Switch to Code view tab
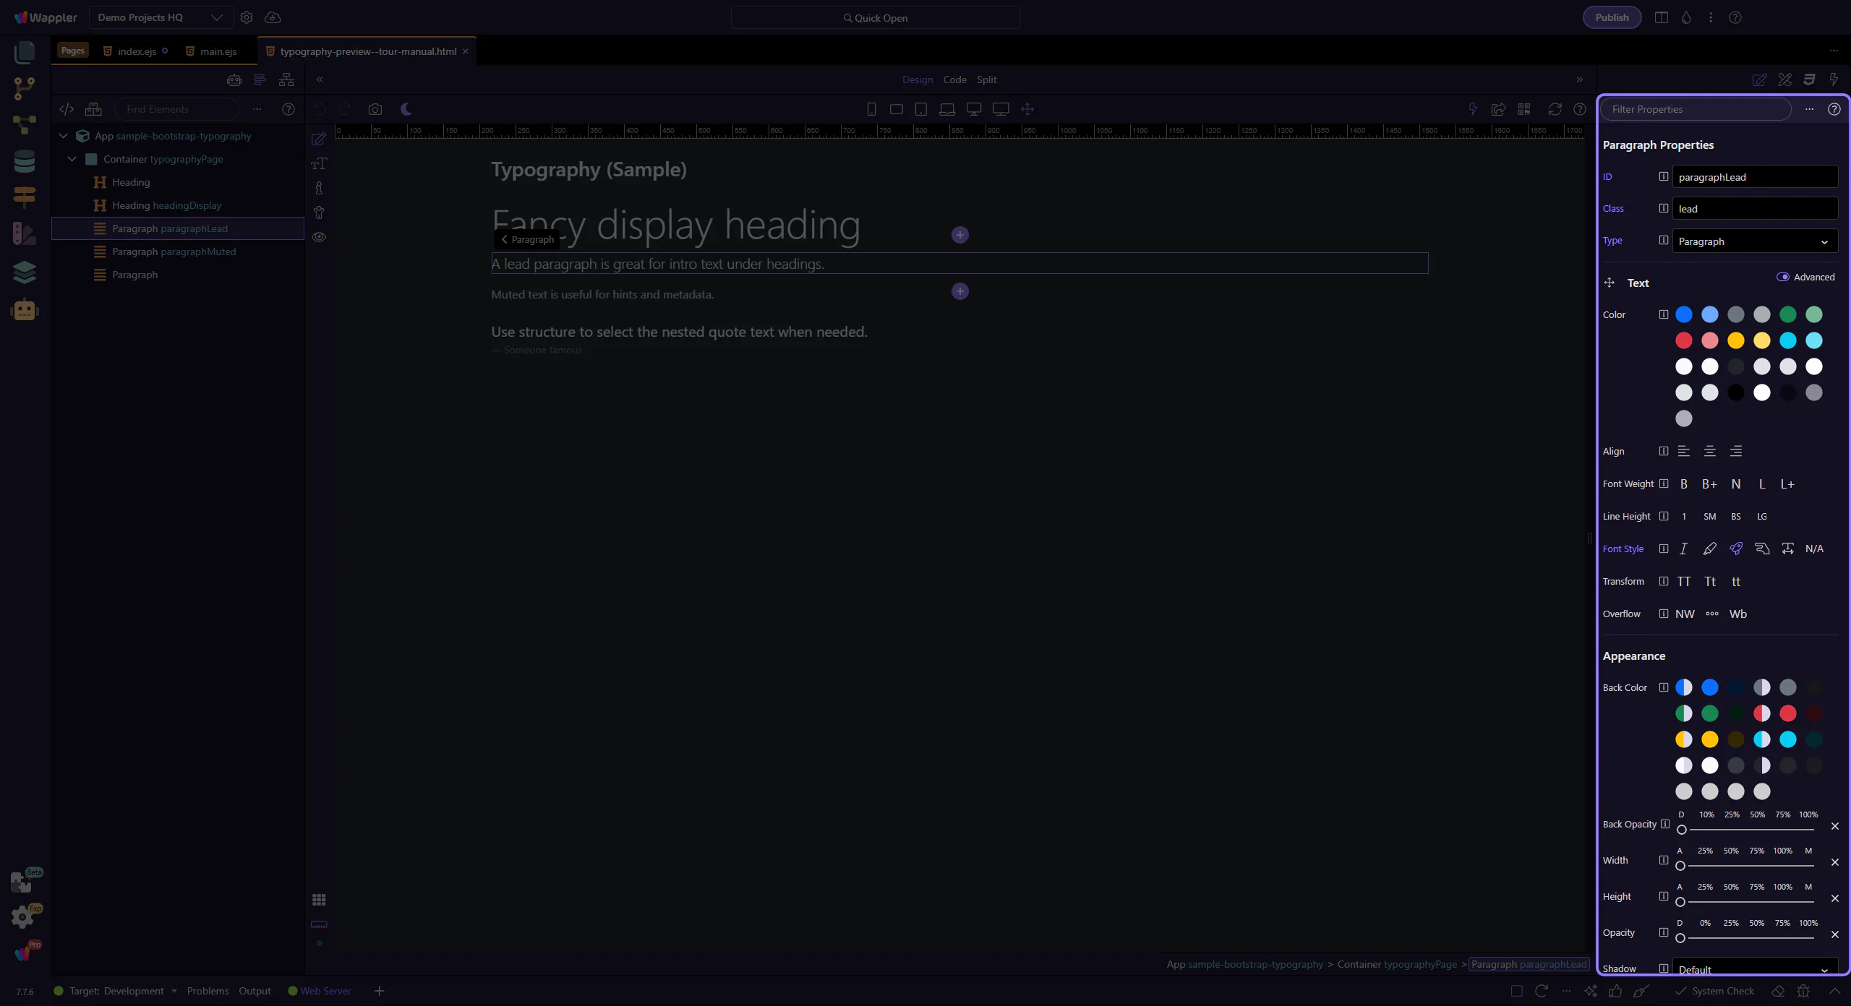This screenshot has width=1851, height=1006. point(954,79)
